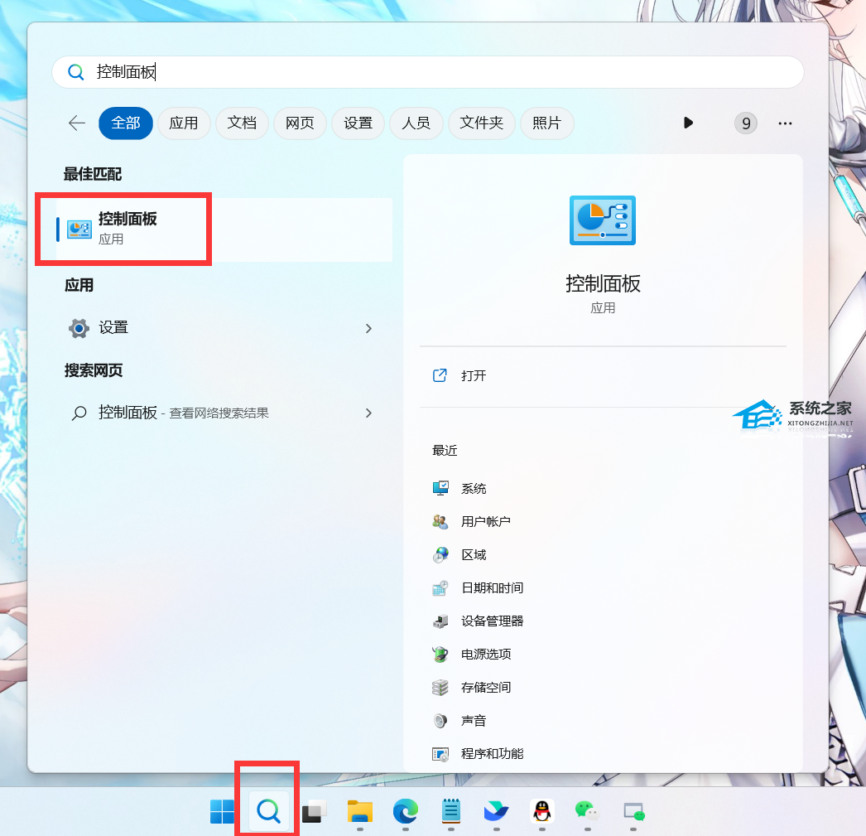Show more filters with the play arrow

coord(688,123)
